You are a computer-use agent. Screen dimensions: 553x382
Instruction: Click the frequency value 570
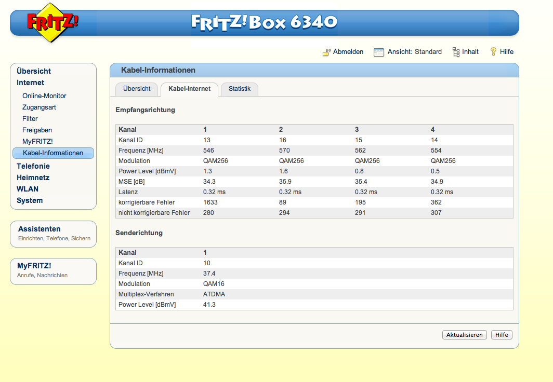click(284, 151)
